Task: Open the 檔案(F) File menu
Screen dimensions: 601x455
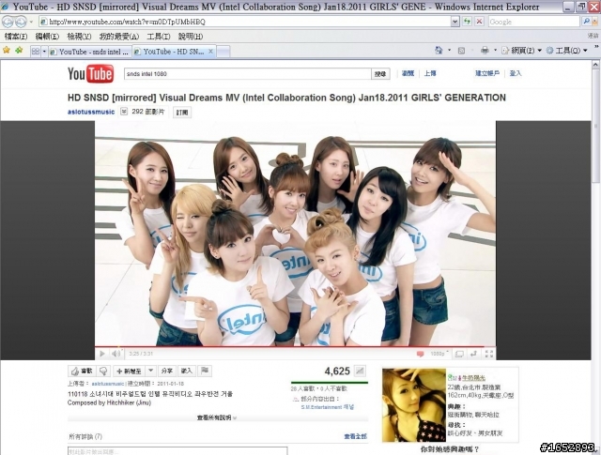Action: click(16, 37)
